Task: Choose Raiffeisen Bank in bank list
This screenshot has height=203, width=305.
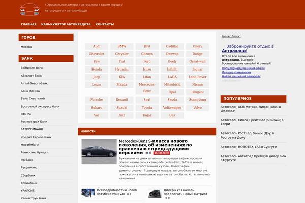Action: pyautogui.click(x=32, y=68)
